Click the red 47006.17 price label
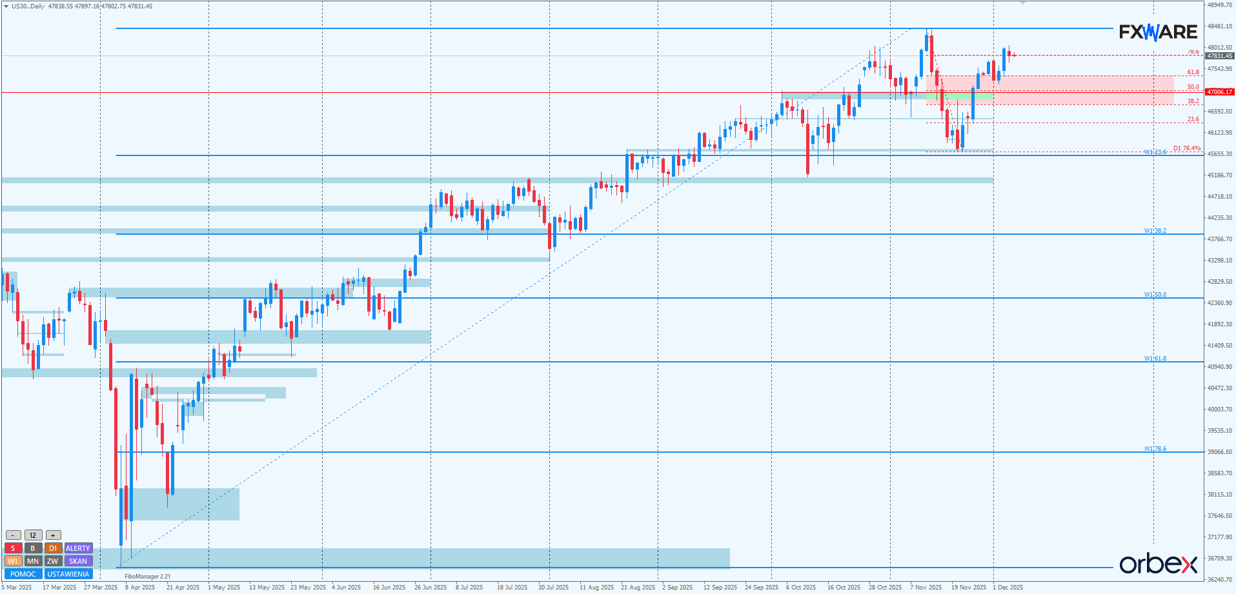1236x594 pixels. tap(1220, 92)
